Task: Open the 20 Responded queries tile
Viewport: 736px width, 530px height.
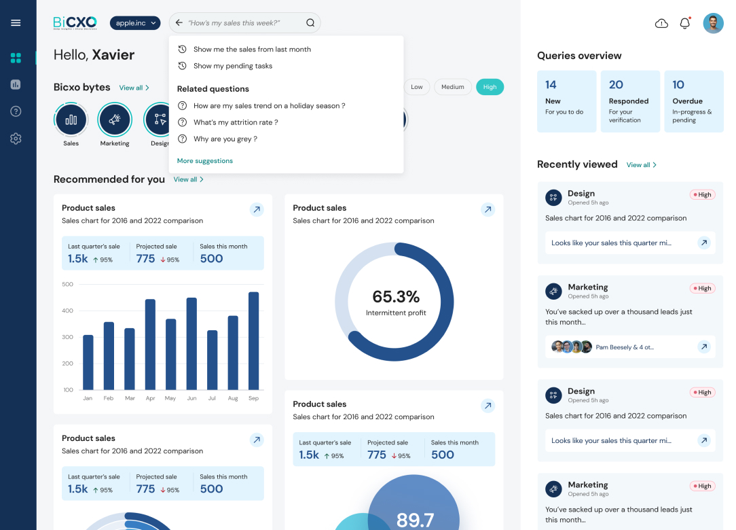Action: [630, 101]
